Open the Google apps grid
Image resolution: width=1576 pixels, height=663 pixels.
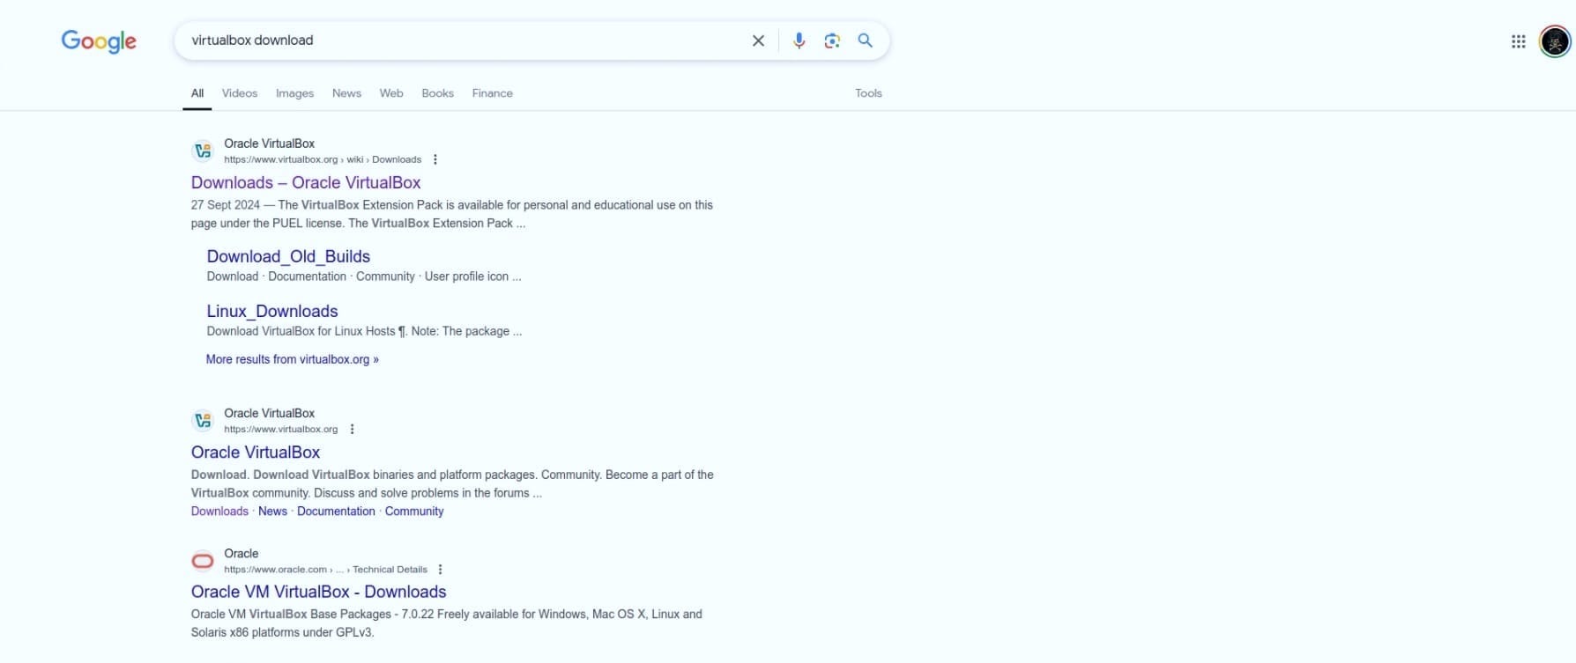pyautogui.click(x=1518, y=41)
